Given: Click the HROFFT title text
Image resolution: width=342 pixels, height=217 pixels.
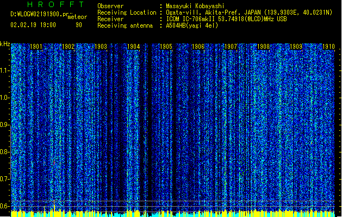Looking at the screenshot, I should 55,4.
